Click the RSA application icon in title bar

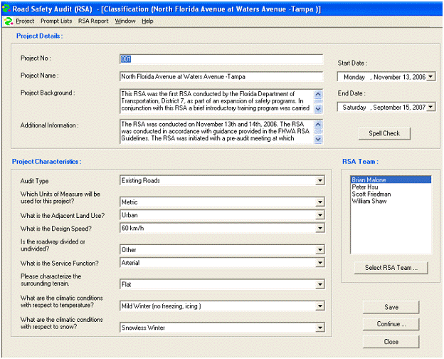point(6,9)
